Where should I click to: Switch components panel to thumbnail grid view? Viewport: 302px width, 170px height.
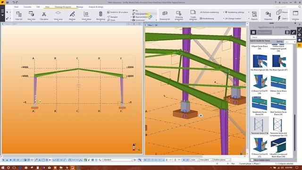253,32
